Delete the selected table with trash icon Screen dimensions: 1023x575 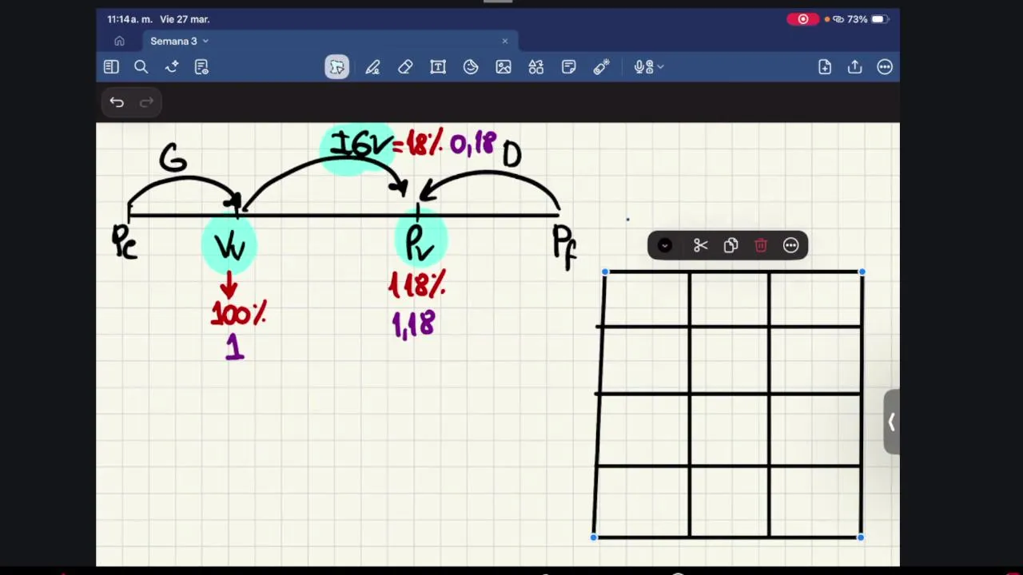tap(761, 246)
